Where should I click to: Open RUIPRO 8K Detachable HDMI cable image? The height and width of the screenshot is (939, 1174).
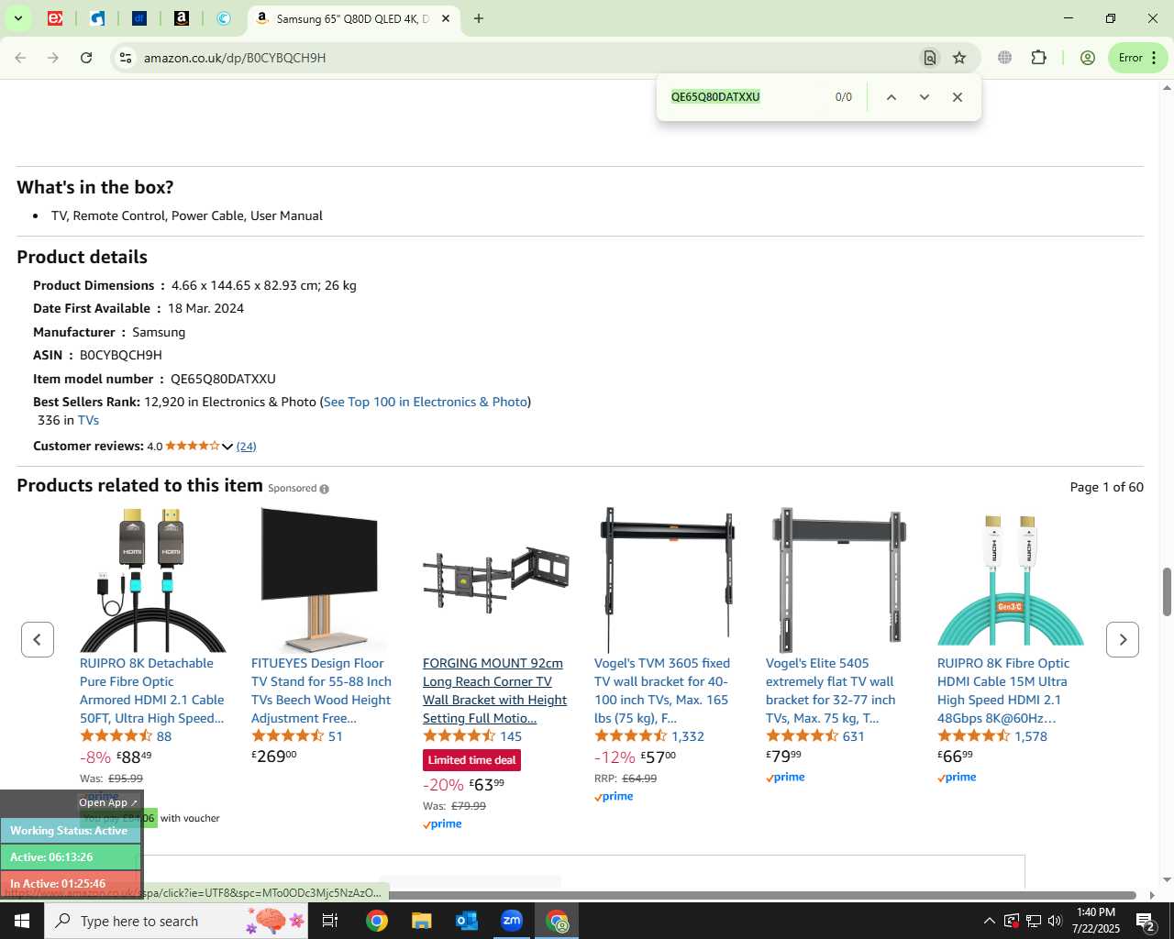152,580
